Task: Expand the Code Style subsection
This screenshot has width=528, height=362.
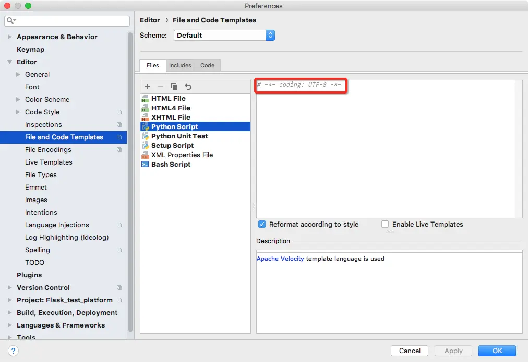Action: 18,112
